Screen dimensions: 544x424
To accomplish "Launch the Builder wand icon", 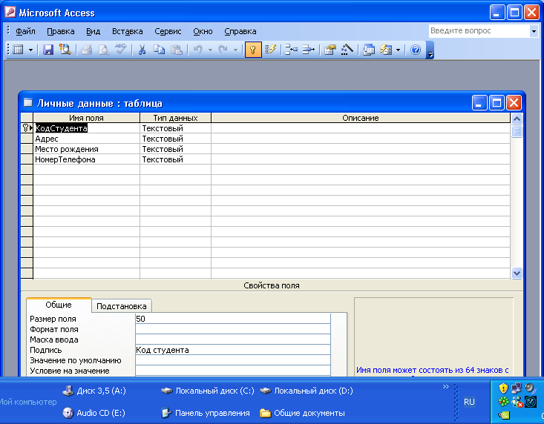I will pyautogui.click(x=347, y=50).
